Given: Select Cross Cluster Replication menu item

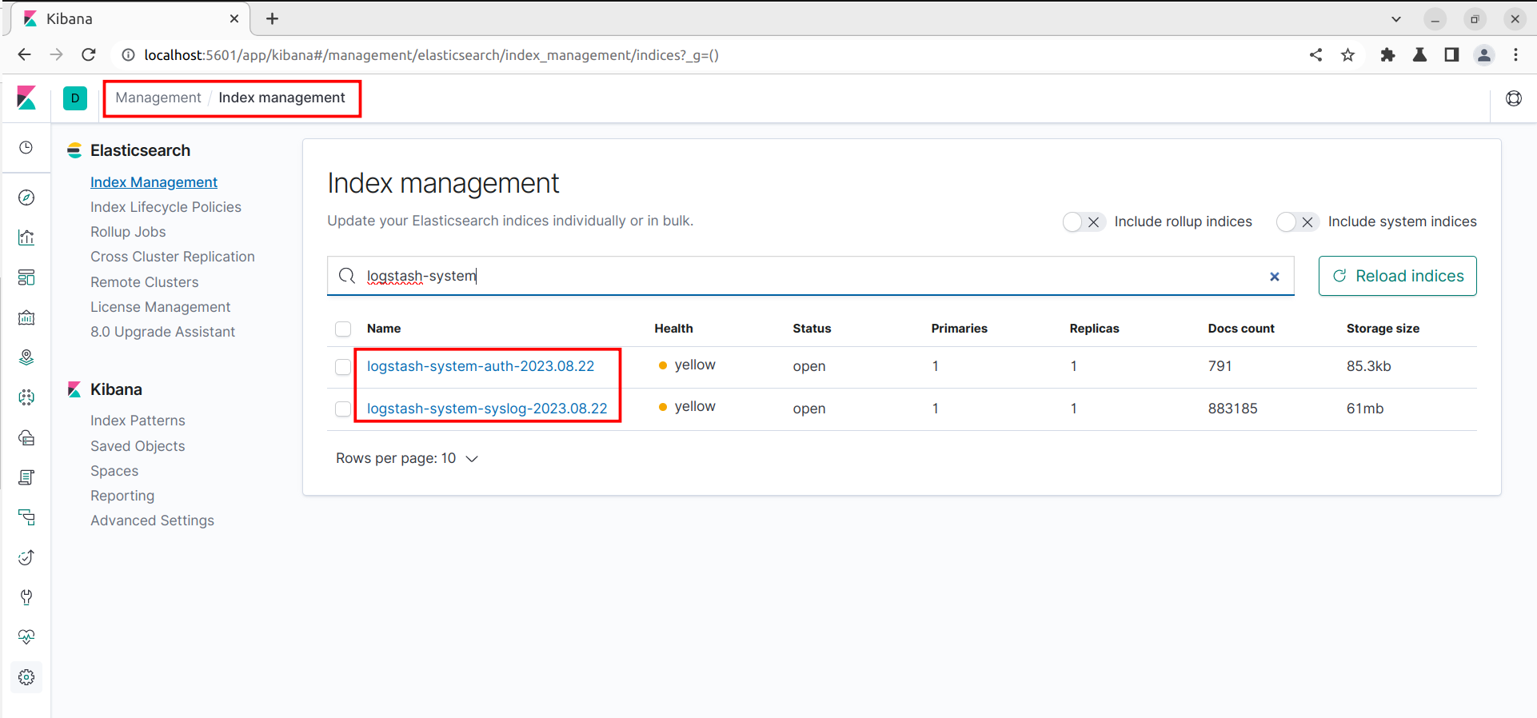Looking at the screenshot, I should point(173,257).
